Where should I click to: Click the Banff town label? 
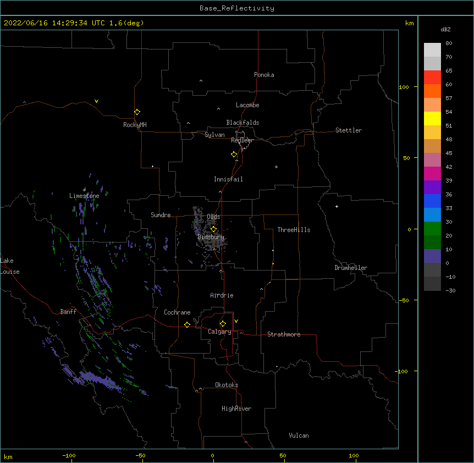[x=68, y=312]
